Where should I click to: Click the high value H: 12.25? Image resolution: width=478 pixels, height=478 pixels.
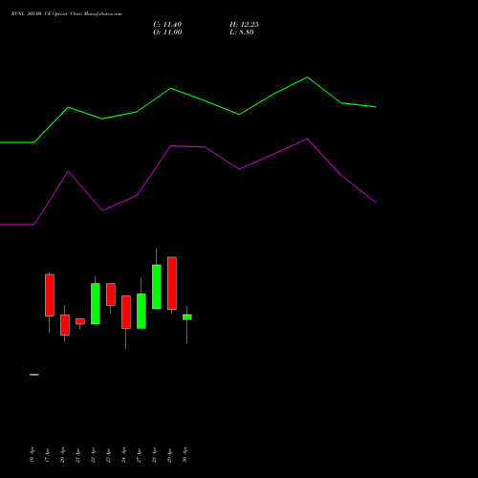[244, 25]
